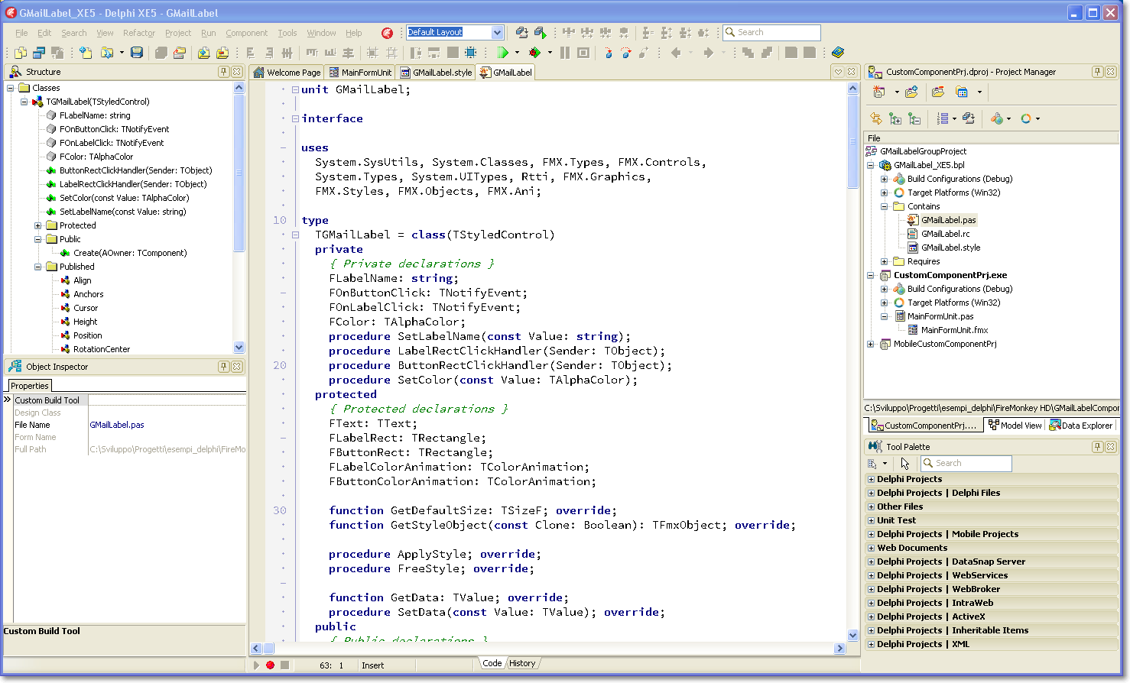Select GMailLabel.style in Project Manager

[x=950, y=248]
